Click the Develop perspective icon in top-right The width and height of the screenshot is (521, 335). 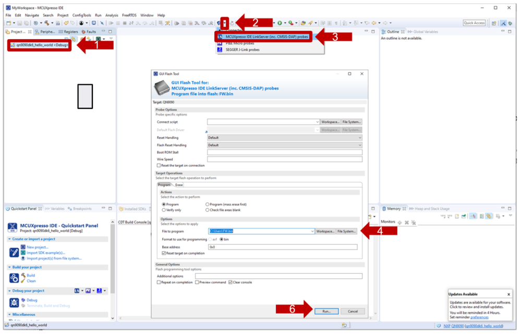tap(503, 23)
